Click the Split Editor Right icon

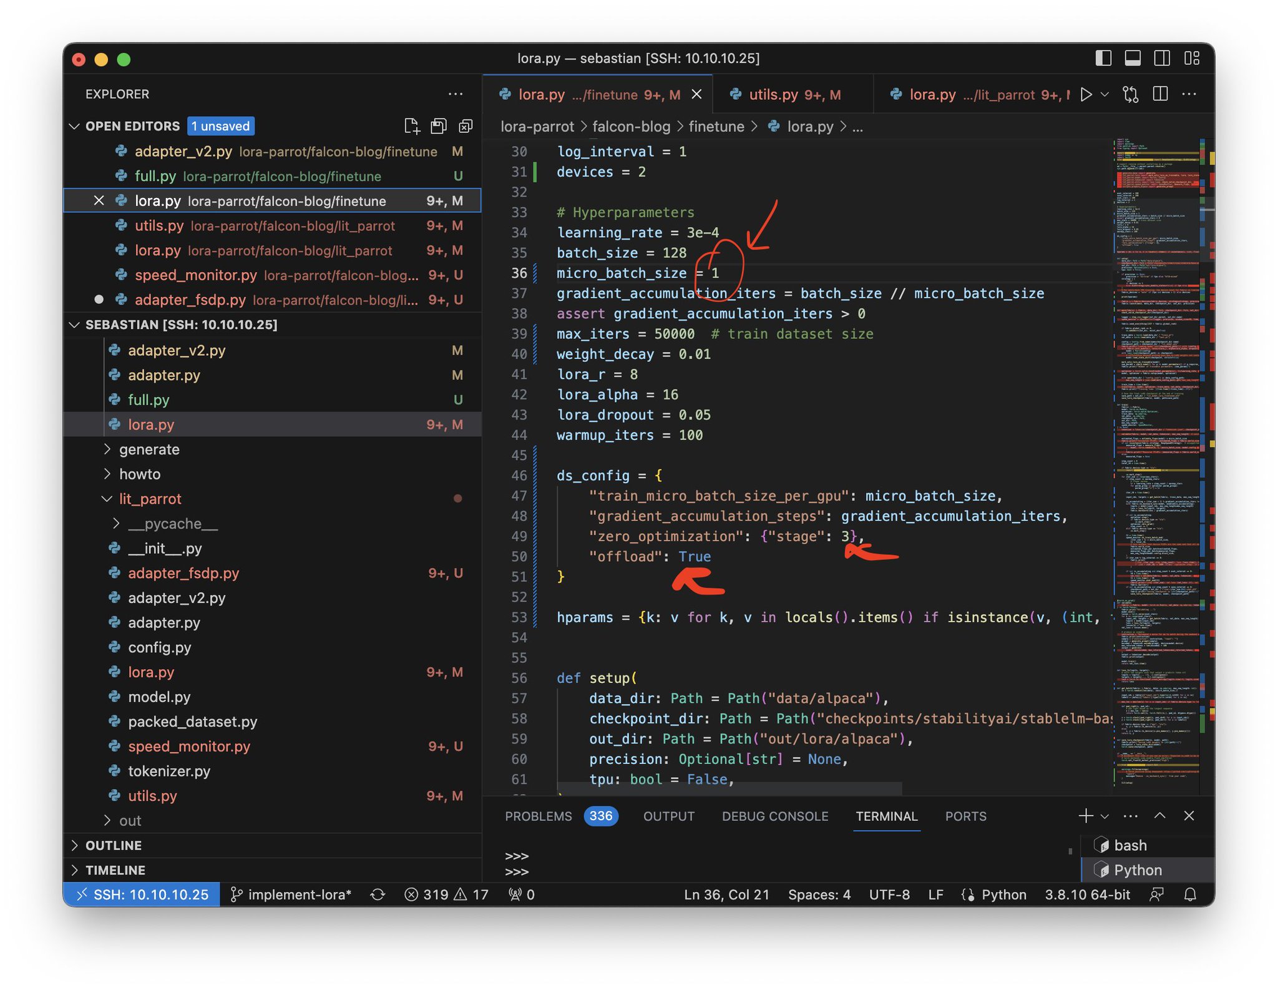click(1160, 94)
